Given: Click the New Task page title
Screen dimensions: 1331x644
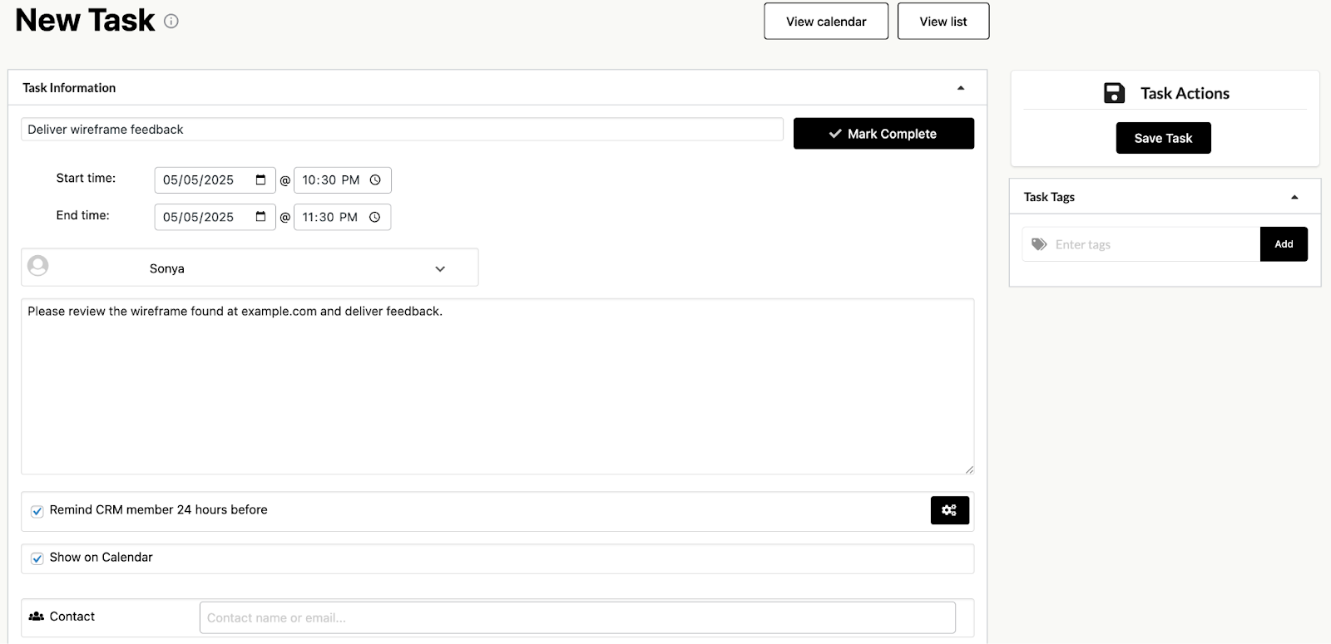Looking at the screenshot, I should click(85, 20).
